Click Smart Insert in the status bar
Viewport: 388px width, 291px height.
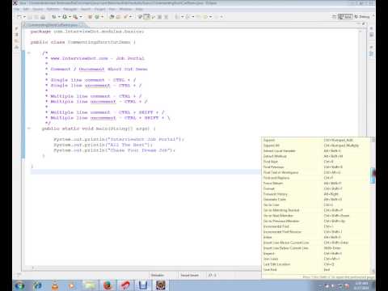189,275
